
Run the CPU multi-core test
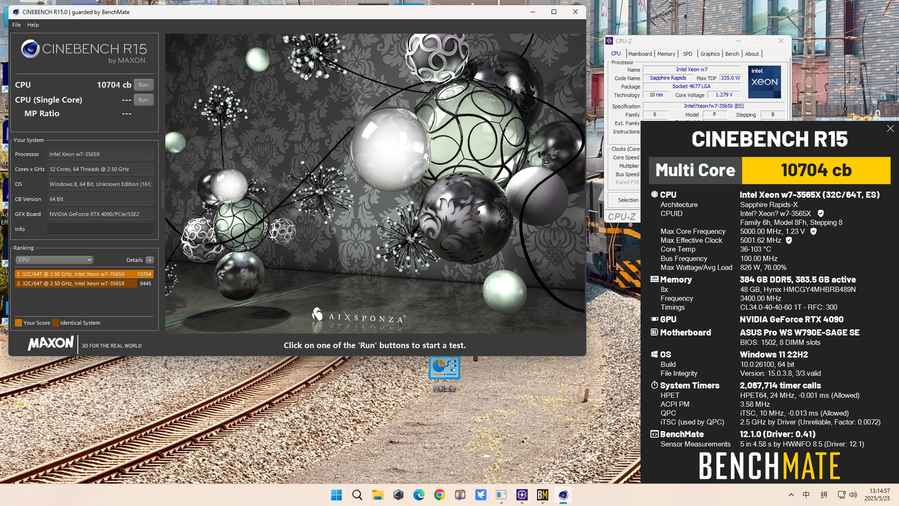(x=143, y=85)
